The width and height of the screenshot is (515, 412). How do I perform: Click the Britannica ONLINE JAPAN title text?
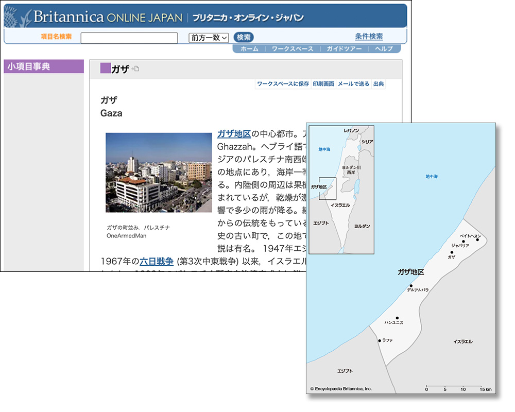click(x=108, y=17)
